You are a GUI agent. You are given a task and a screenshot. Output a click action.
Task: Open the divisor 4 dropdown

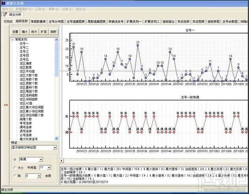pos(39,176)
